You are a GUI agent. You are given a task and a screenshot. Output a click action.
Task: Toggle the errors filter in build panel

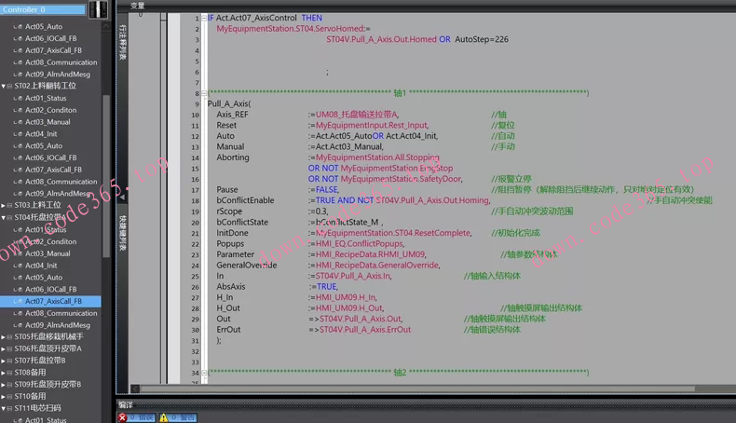[136, 417]
